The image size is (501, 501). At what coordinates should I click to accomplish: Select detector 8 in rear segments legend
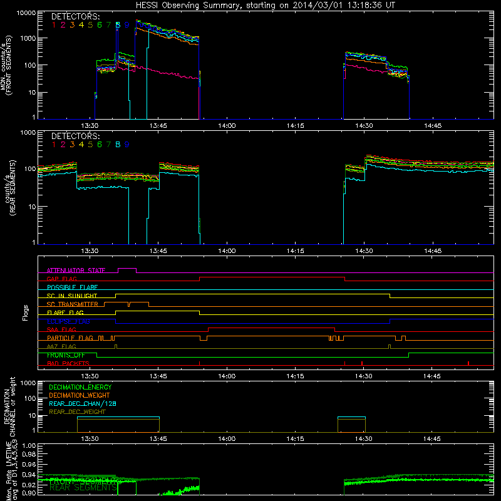[118, 145]
